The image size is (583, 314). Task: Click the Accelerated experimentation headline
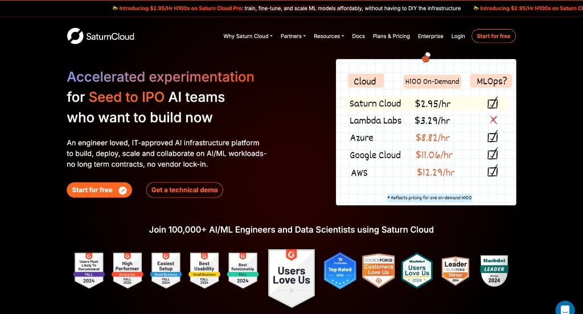[x=161, y=77]
